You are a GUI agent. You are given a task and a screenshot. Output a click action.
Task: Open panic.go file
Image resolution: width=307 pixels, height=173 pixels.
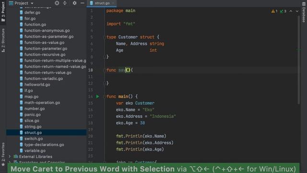33,114
